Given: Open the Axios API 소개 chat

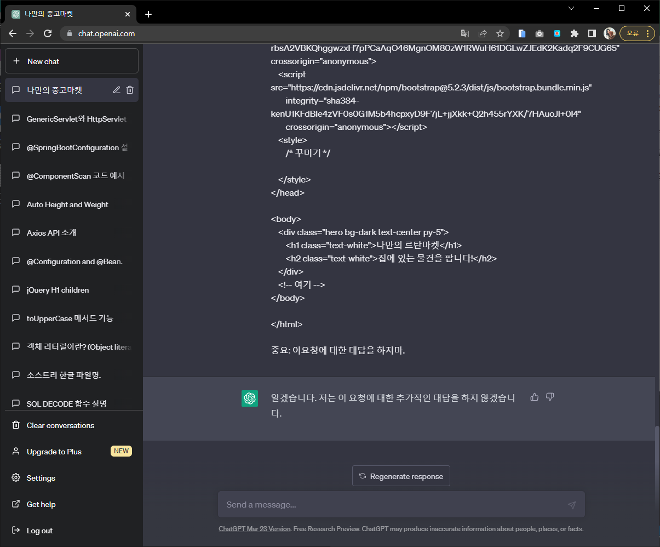Looking at the screenshot, I should (x=72, y=233).
